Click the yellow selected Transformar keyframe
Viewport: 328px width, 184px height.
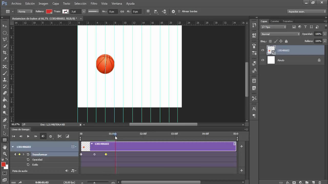click(106, 154)
